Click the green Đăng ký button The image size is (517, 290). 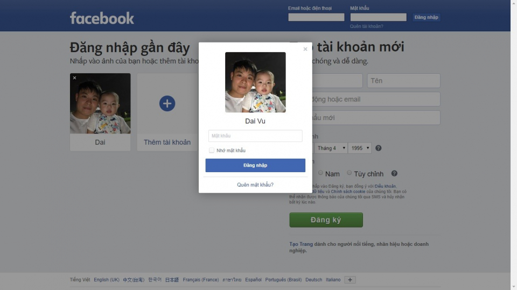point(326,220)
